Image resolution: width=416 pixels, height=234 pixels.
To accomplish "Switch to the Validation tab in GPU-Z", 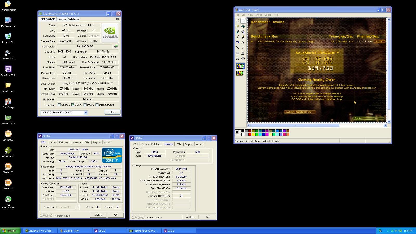I will tap(73, 19).
